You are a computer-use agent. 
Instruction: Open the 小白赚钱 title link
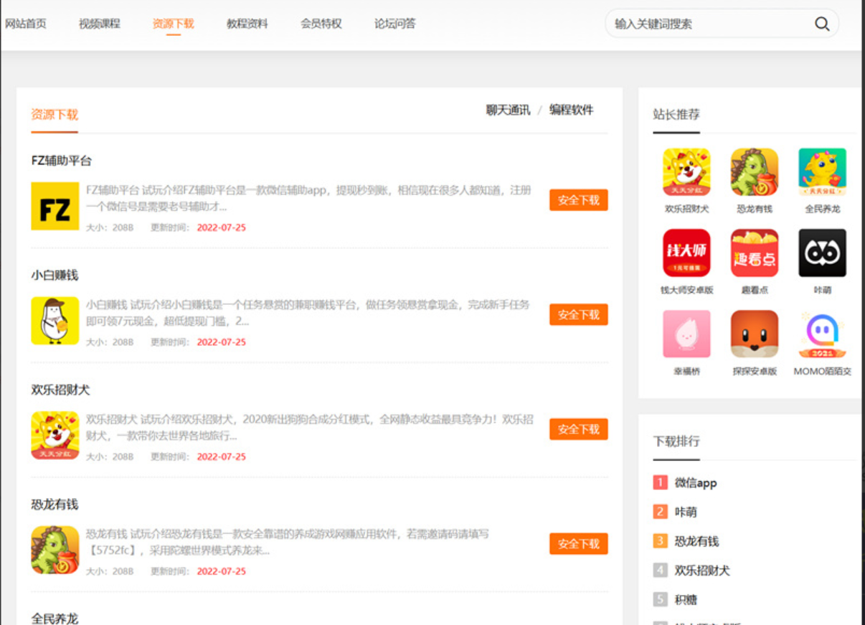[55, 275]
